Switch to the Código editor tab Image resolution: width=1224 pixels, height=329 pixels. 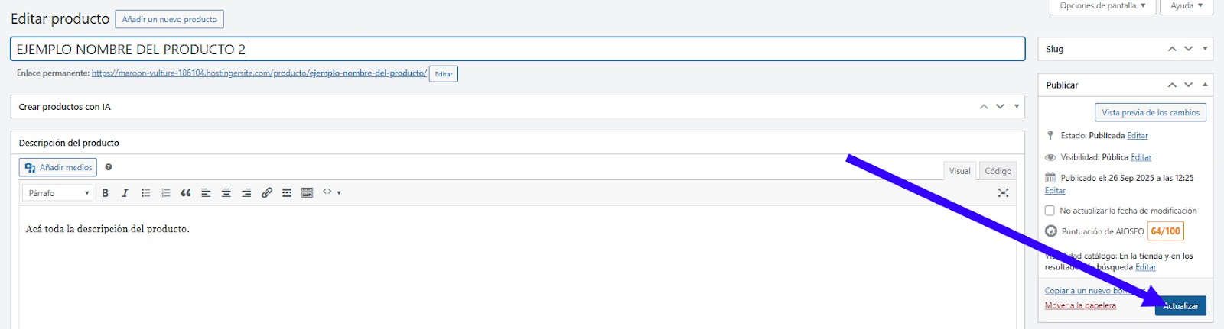(x=998, y=171)
